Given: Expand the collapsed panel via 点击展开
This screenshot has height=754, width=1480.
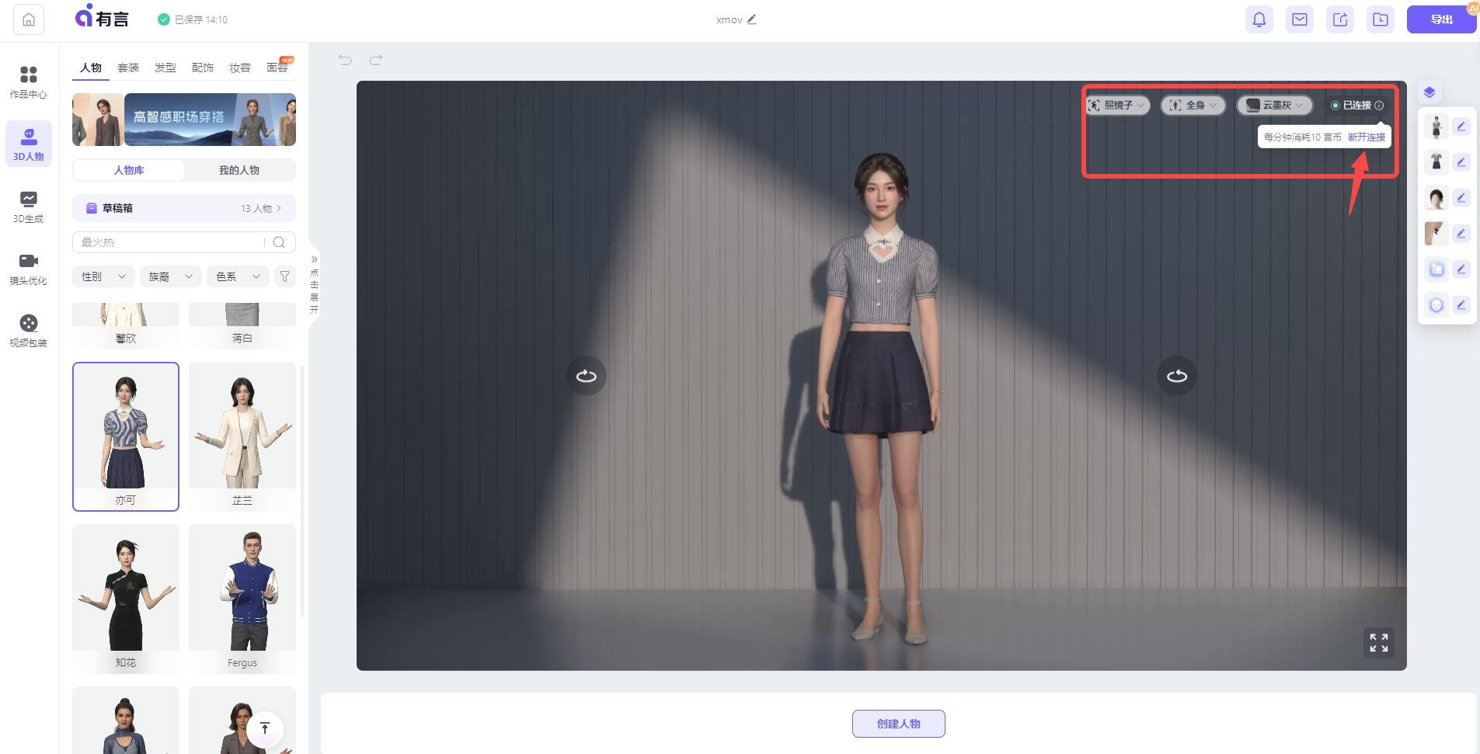Looking at the screenshot, I should point(314,285).
